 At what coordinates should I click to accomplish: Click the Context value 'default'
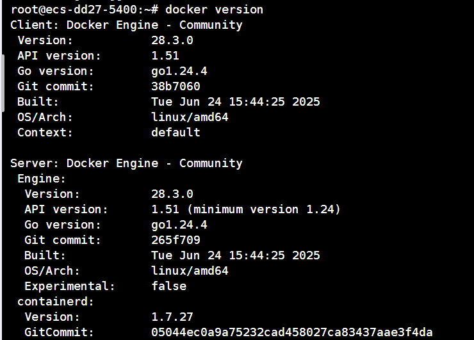pos(176,133)
